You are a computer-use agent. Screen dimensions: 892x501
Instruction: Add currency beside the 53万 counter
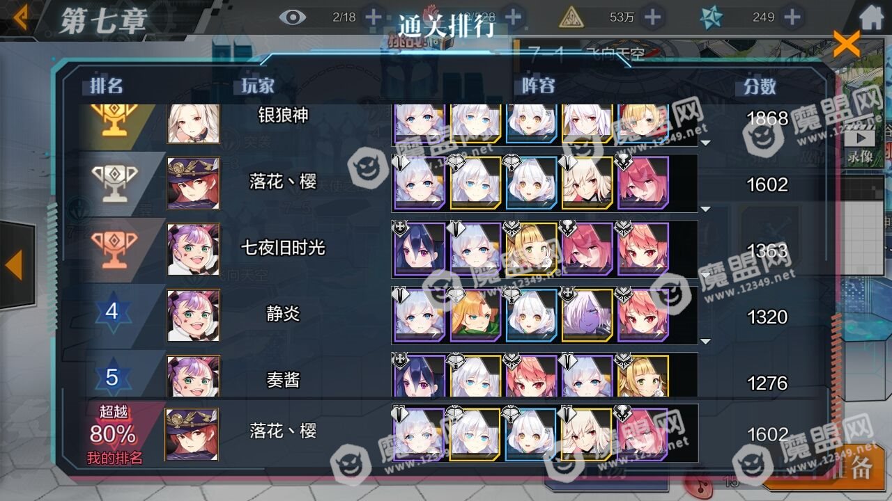(652, 17)
